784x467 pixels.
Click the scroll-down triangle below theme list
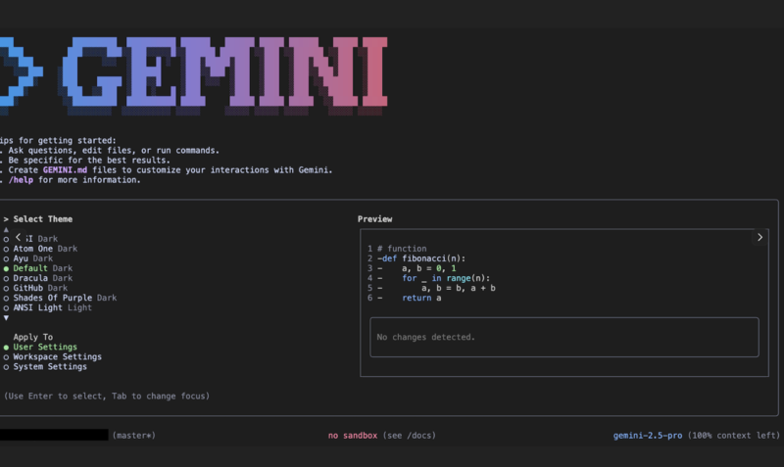pos(6,317)
